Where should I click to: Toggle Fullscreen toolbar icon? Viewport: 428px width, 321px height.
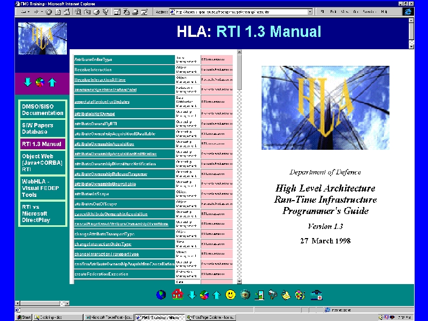click(117, 12)
